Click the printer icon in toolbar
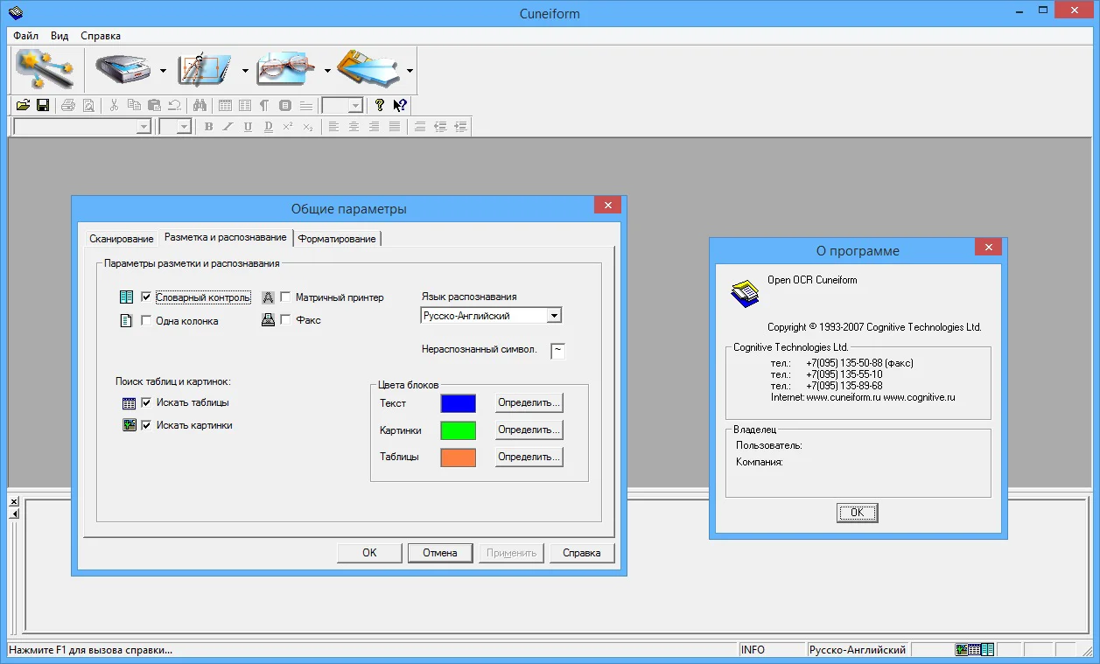 [x=68, y=105]
